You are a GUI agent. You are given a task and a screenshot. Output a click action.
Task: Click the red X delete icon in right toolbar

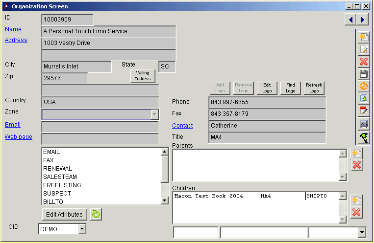(x=363, y=62)
